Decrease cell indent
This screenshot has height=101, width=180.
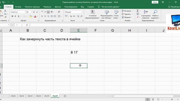pos(52,16)
